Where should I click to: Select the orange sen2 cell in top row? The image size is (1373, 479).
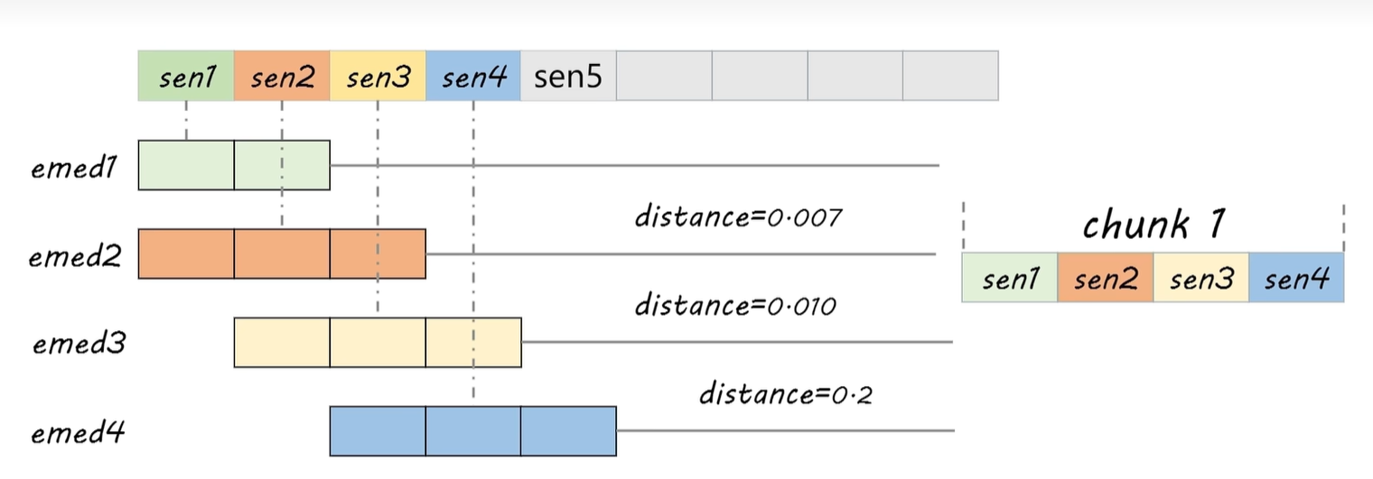(282, 76)
